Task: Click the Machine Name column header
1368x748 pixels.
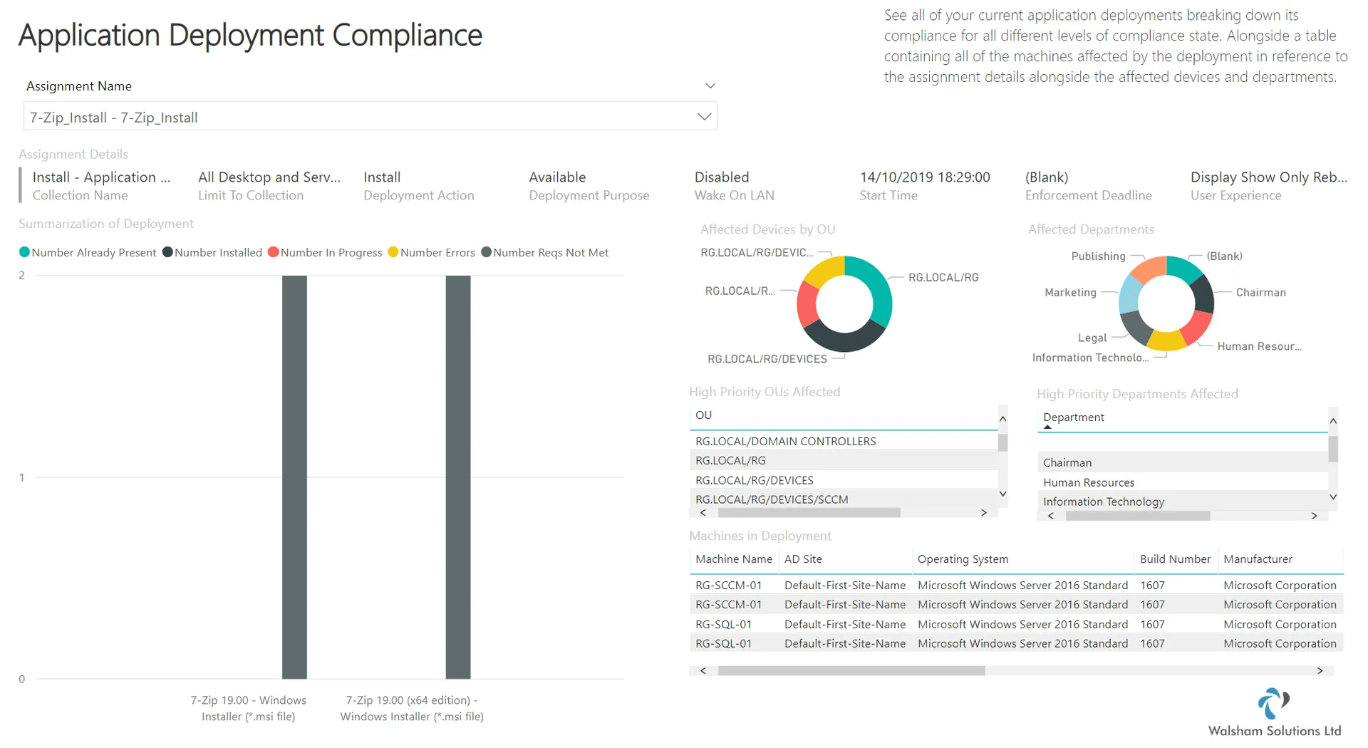Action: click(x=733, y=559)
